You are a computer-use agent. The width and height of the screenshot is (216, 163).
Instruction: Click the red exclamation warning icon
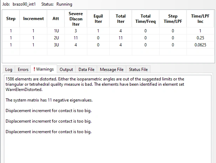tap(34, 69)
